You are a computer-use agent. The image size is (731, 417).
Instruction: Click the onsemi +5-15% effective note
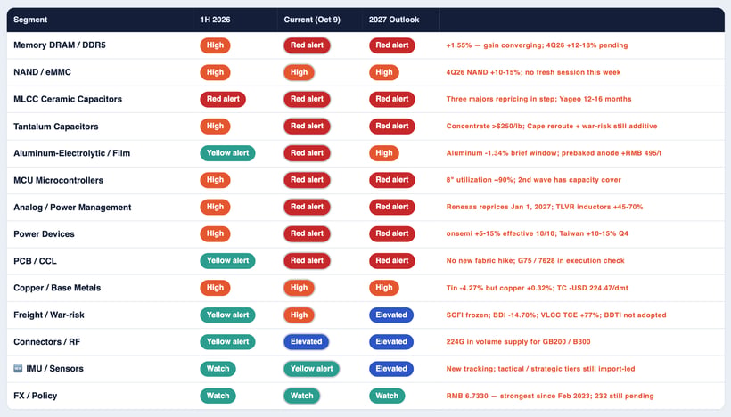537,233
